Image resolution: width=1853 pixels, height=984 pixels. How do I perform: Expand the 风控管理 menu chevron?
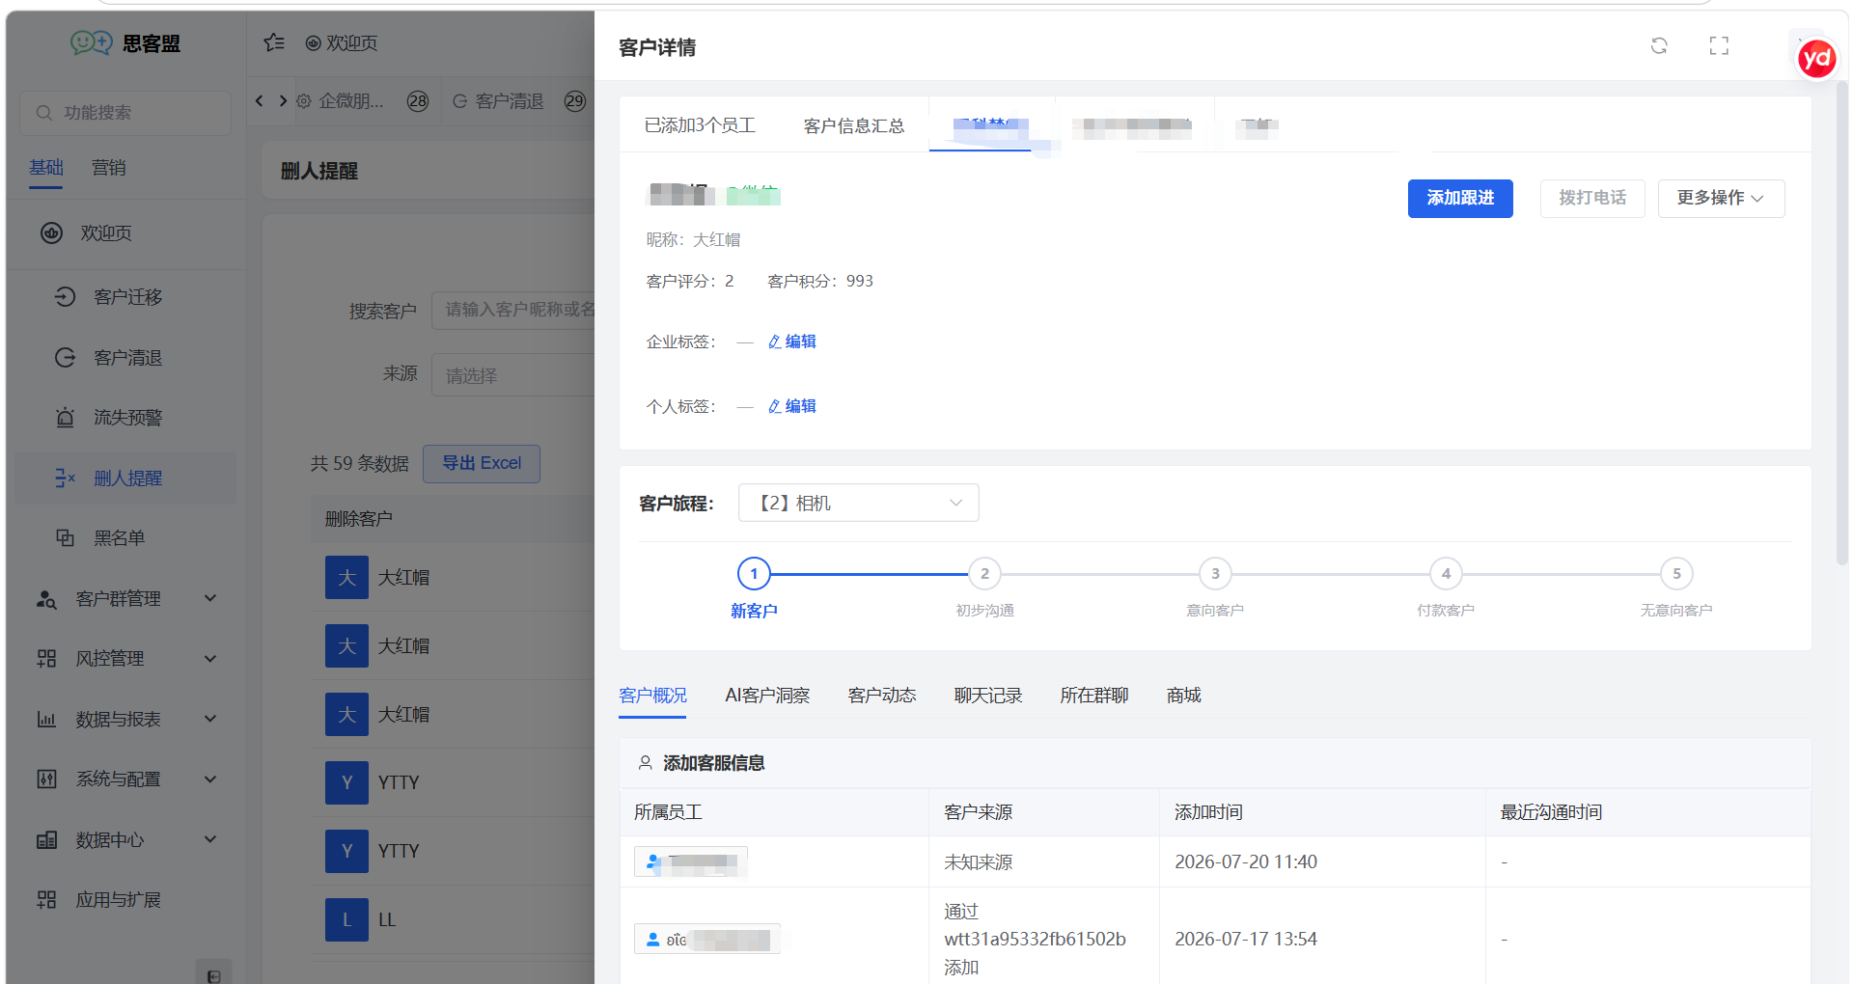click(x=210, y=658)
